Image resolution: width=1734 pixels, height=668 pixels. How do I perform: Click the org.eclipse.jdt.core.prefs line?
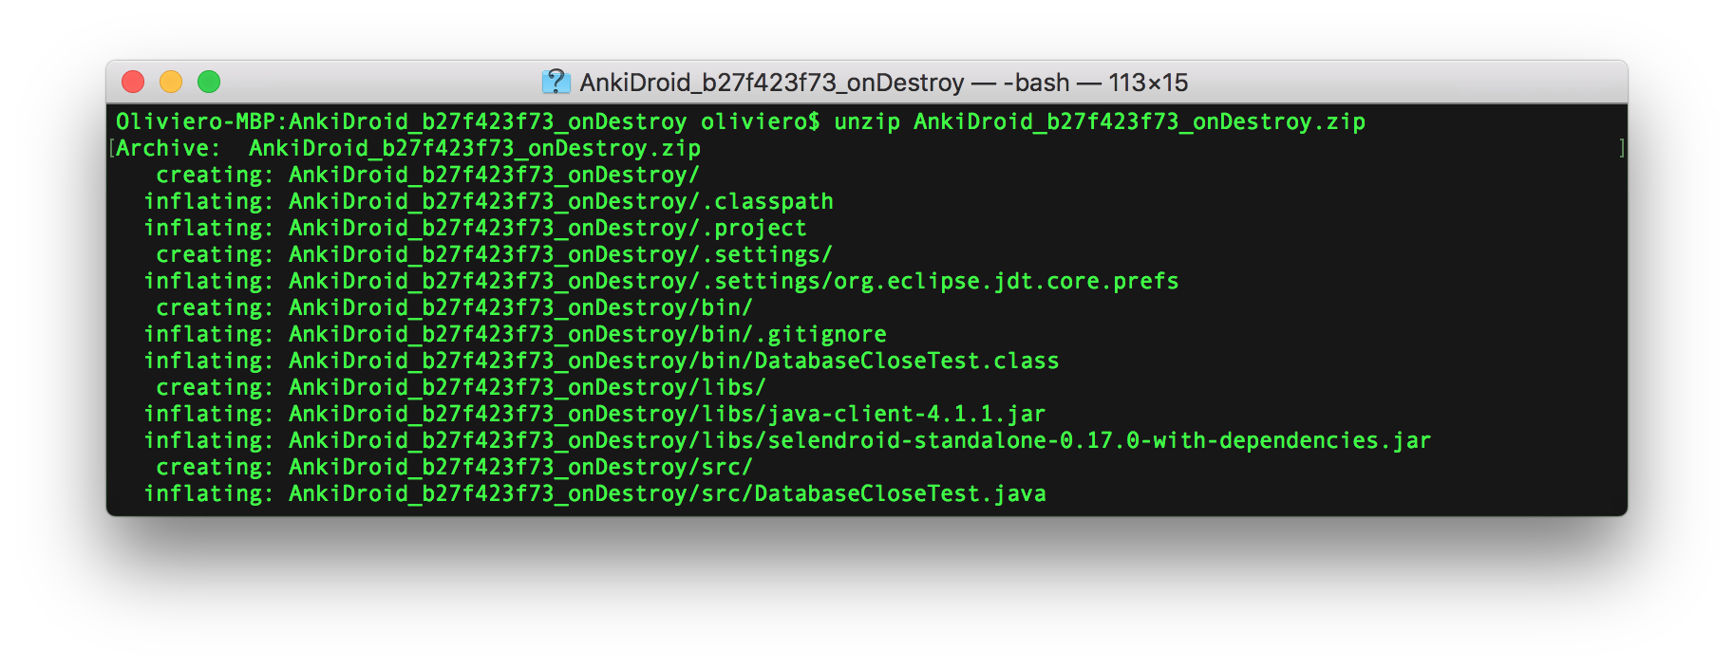tap(661, 282)
